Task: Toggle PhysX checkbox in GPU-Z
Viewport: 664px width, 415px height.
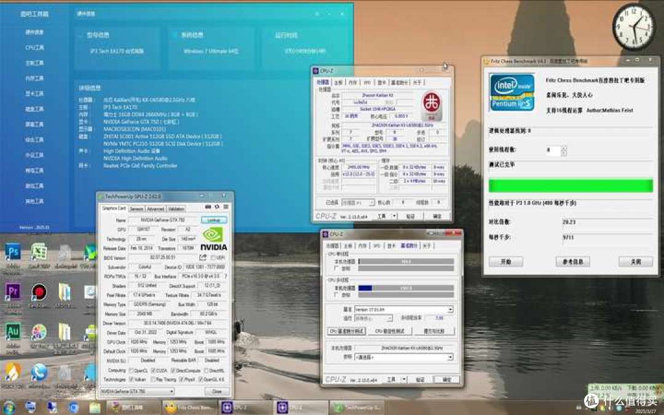Action: tap(181, 379)
